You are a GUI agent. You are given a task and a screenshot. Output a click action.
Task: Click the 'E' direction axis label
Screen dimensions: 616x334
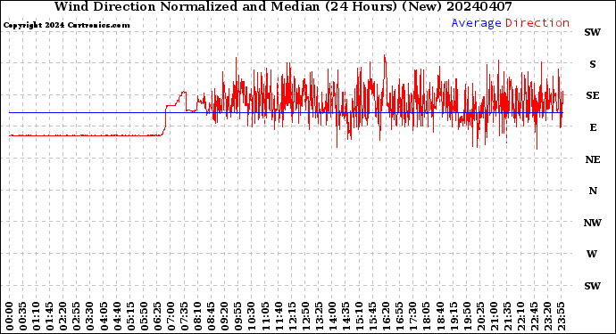point(593,127)
